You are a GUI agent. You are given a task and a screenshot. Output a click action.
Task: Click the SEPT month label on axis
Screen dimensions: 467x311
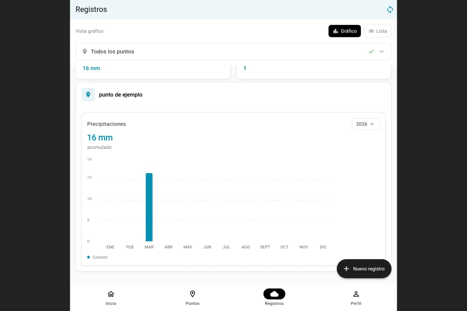point(265,247)
